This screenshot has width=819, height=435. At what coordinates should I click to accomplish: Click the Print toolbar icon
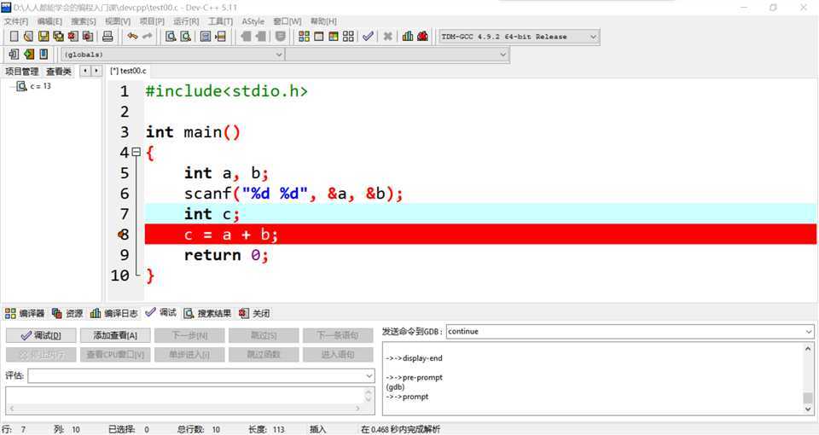click(x=107, y=37)
